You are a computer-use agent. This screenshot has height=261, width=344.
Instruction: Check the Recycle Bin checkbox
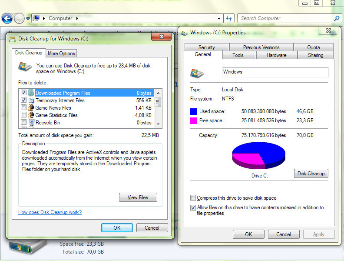click(x=23, y=122)
